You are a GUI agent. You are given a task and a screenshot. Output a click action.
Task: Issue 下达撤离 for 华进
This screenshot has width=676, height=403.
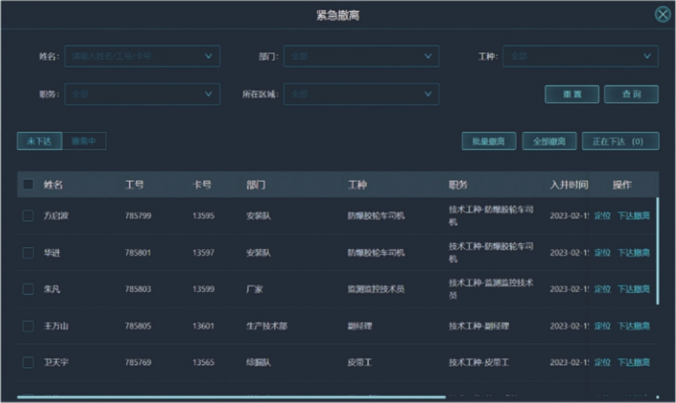634,253
